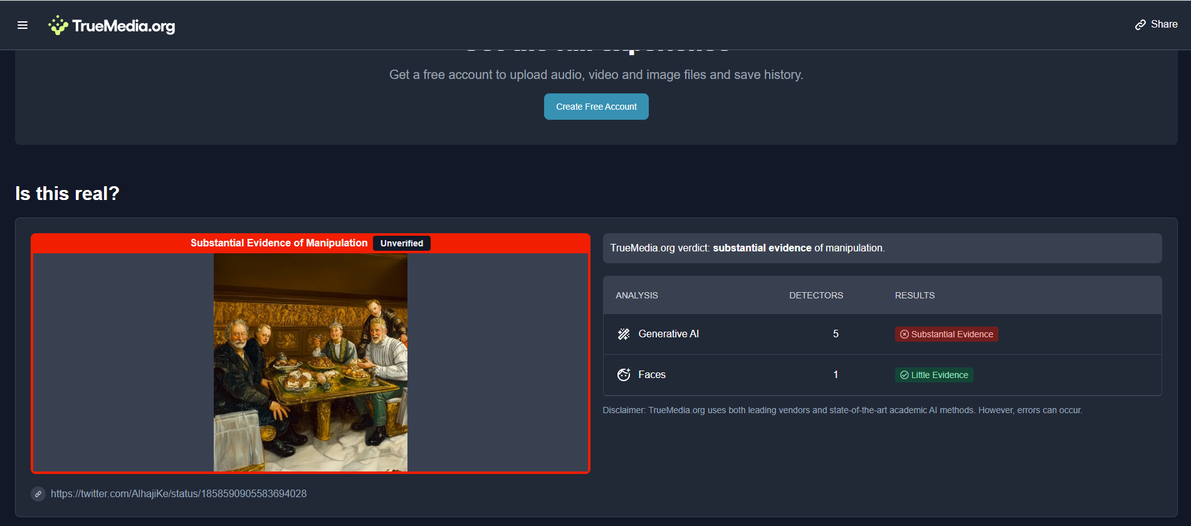
Task: Click the TrueMedia.org green dotted logo icon
Action: pos(58,25)
